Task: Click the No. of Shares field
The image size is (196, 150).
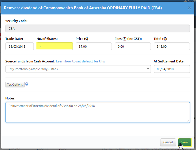Action: (x=55, y=46)
